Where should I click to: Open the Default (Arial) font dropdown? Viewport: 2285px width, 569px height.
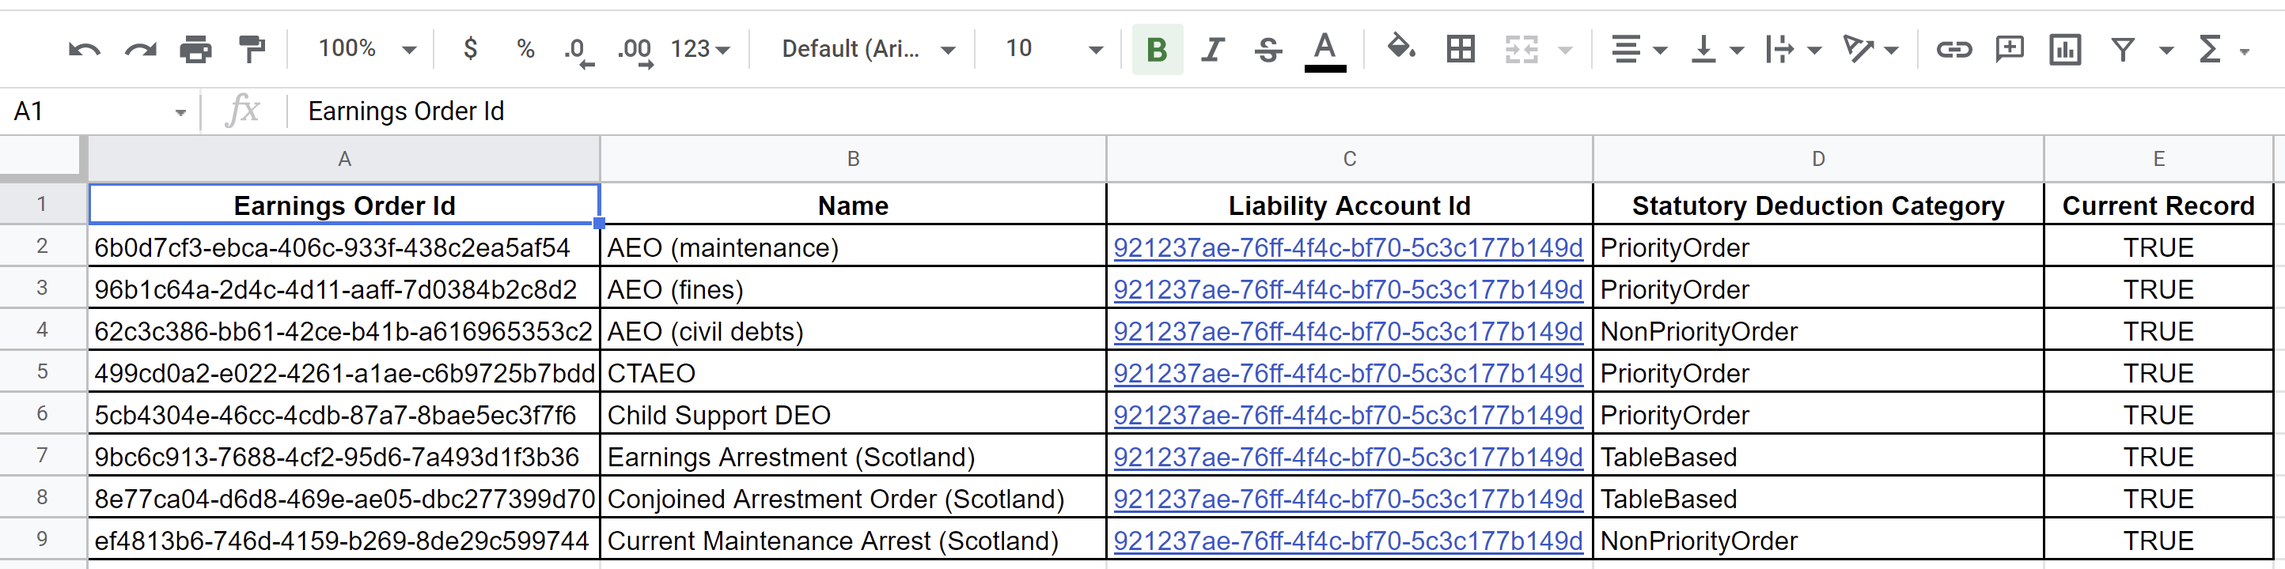[867, 49]
